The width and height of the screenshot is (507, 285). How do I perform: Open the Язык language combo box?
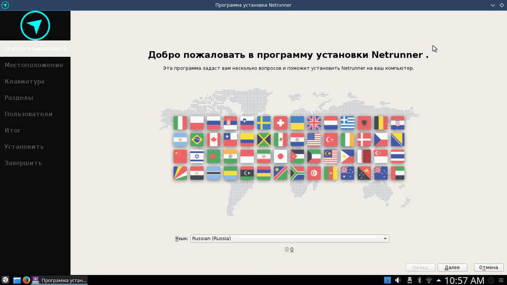click(289, 238)
